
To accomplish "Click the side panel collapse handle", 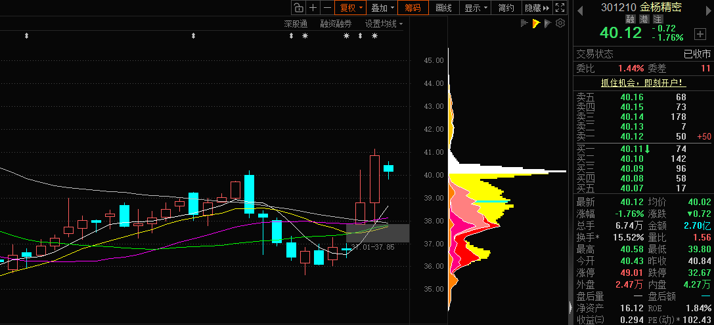I will tap(571, 308).
